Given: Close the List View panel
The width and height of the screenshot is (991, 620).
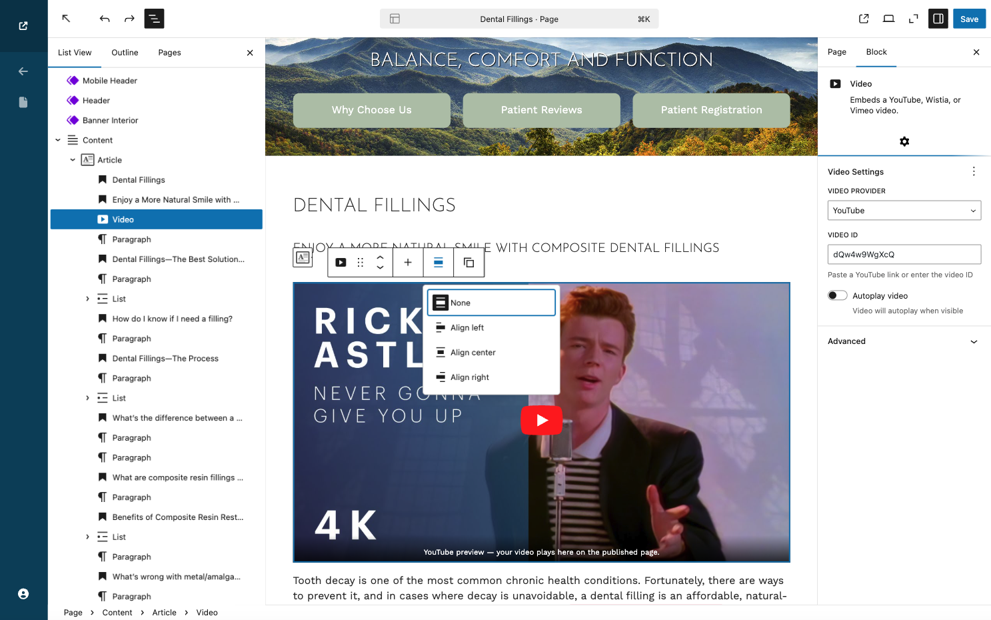Looking at the screenshot, I should [250, 53].
